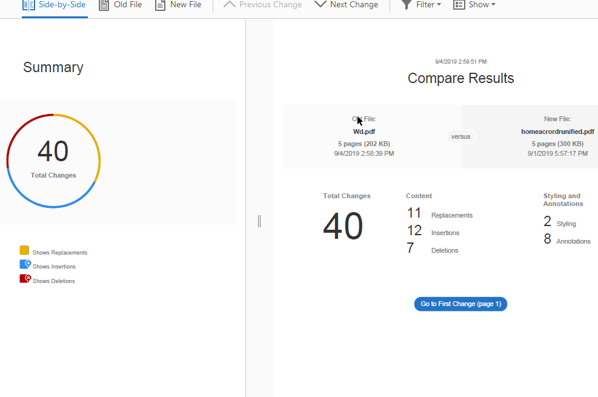Show only the Old File
This screenshot has height=397, width=598.
point(120,5)
